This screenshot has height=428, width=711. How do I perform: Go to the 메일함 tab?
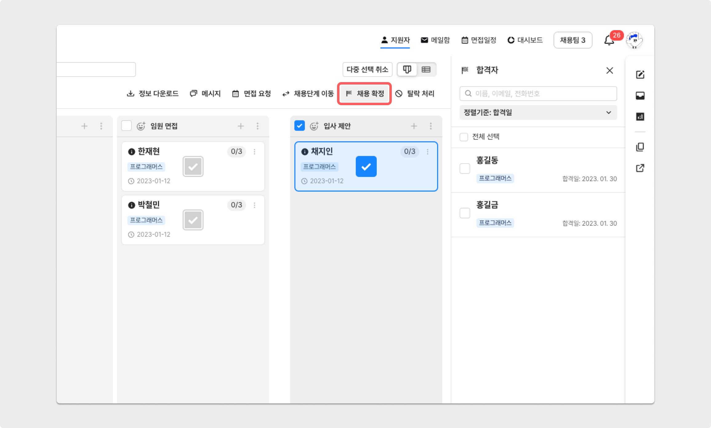(435, 40)
